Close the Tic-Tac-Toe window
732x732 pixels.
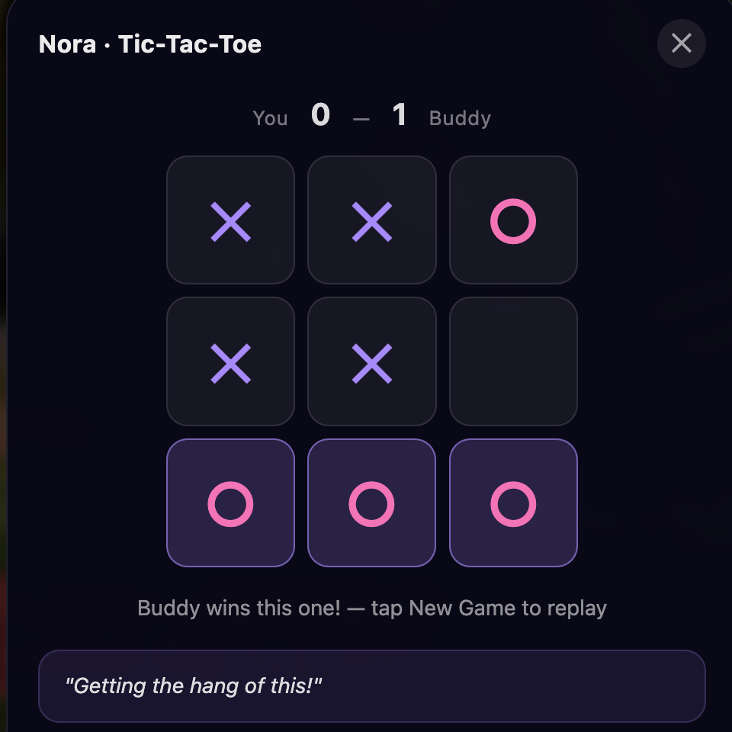681,43
